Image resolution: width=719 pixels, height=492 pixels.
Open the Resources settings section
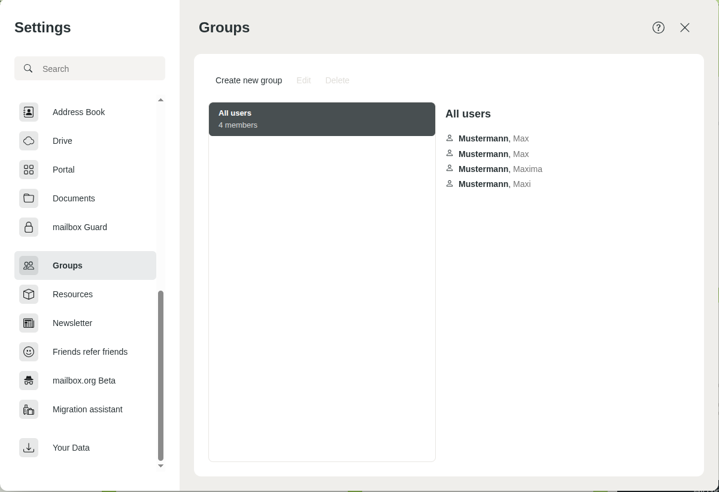[72, 294]
